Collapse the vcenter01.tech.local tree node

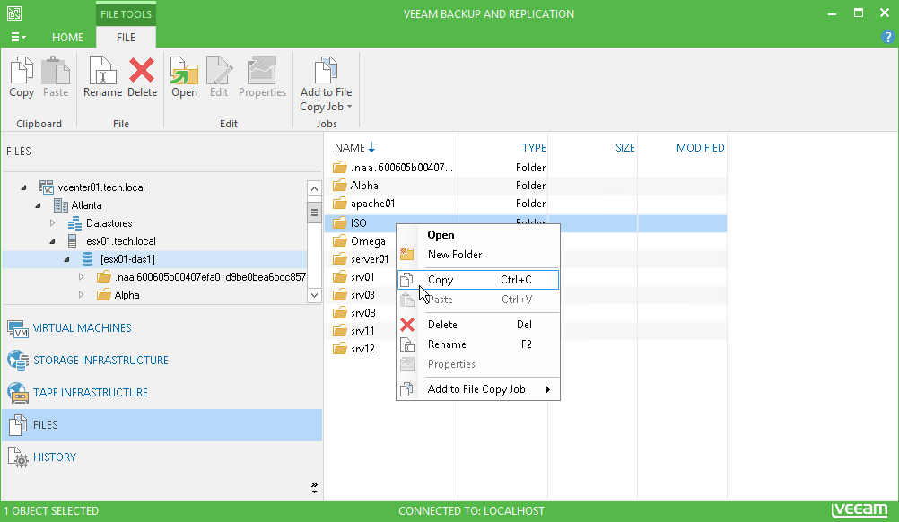[23, 187]
